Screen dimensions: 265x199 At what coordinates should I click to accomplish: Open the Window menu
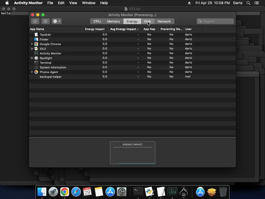point(89,3)
